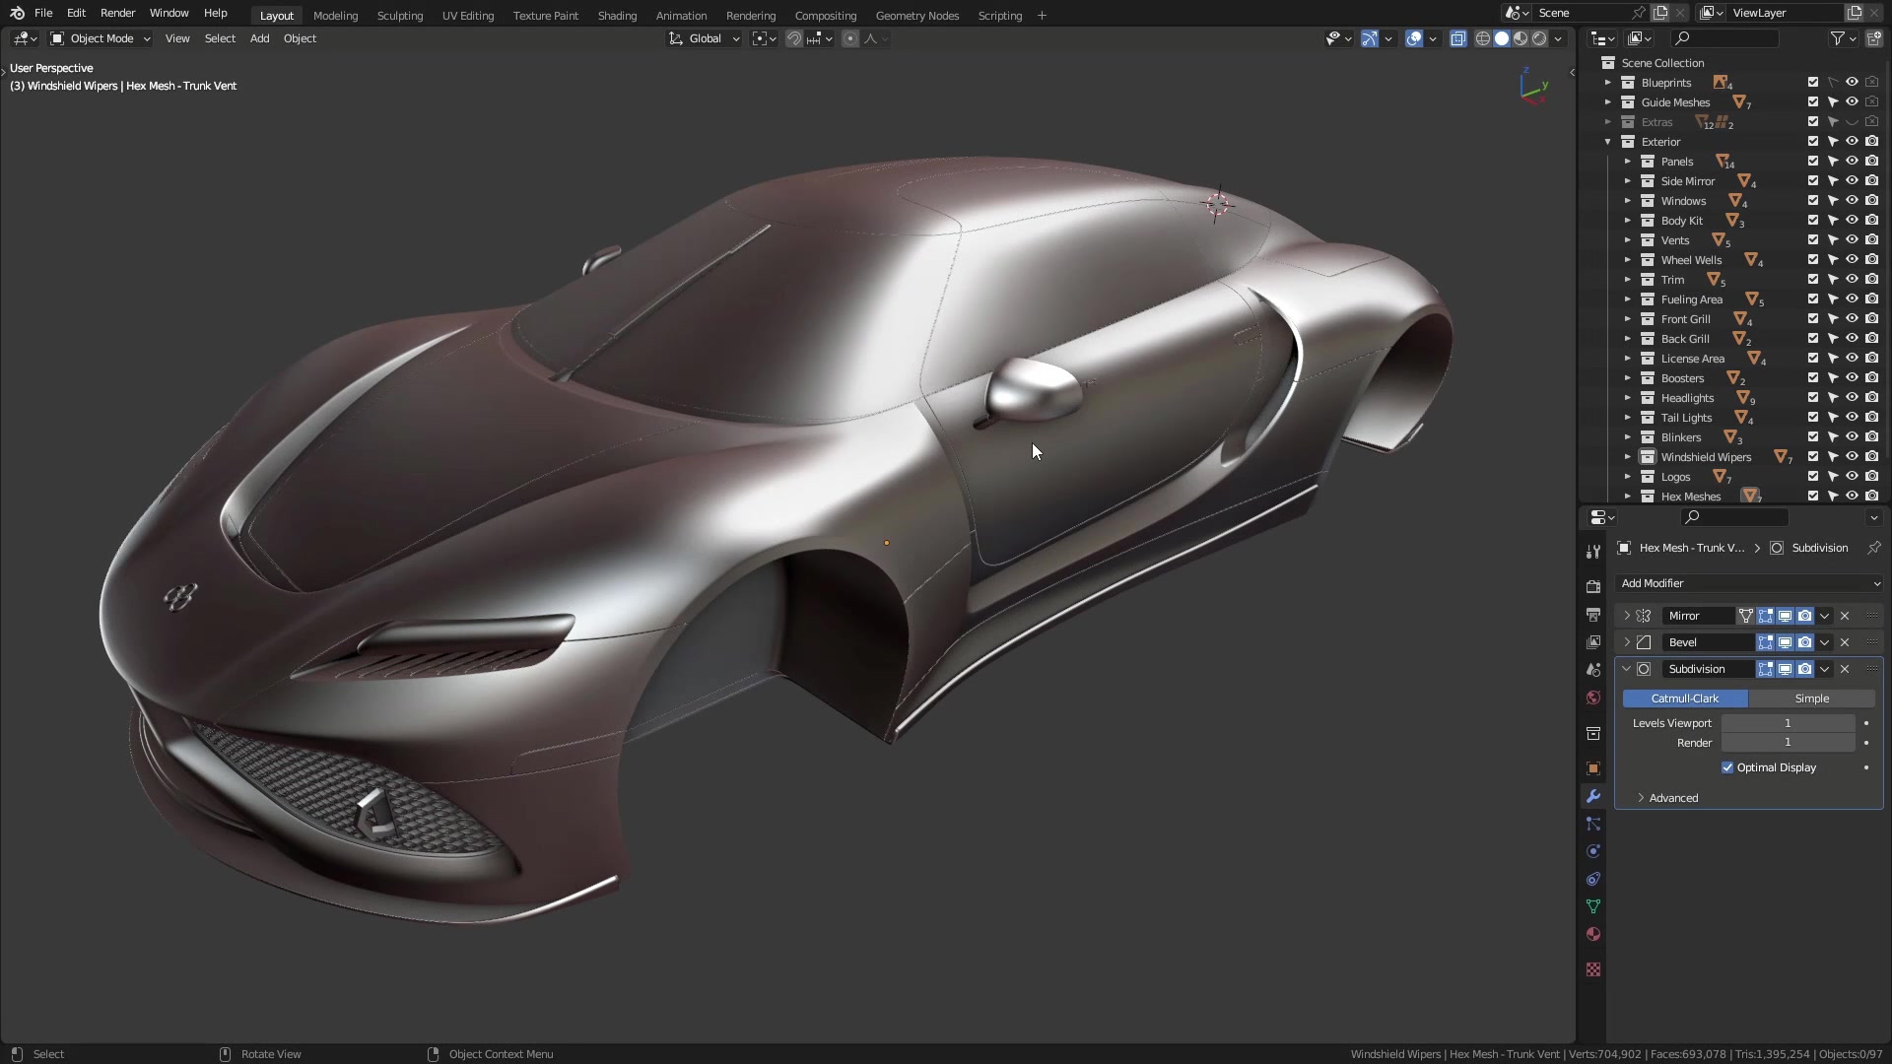Switch to Material Preview shading icon
Screen dimensions: 1892x1064
(1520, 38)
